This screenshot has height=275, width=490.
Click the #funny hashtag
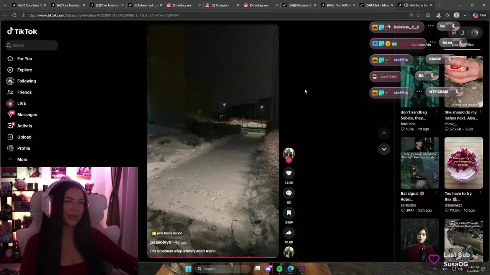(x=189, y=251)
